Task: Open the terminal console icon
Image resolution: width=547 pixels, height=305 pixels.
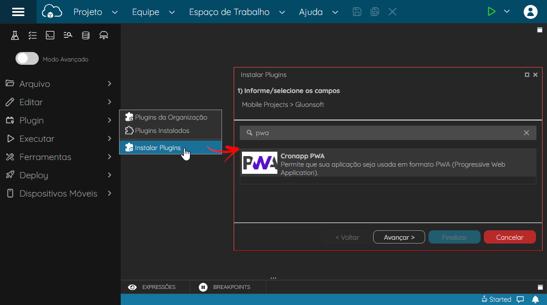Action: click(50, 35)
